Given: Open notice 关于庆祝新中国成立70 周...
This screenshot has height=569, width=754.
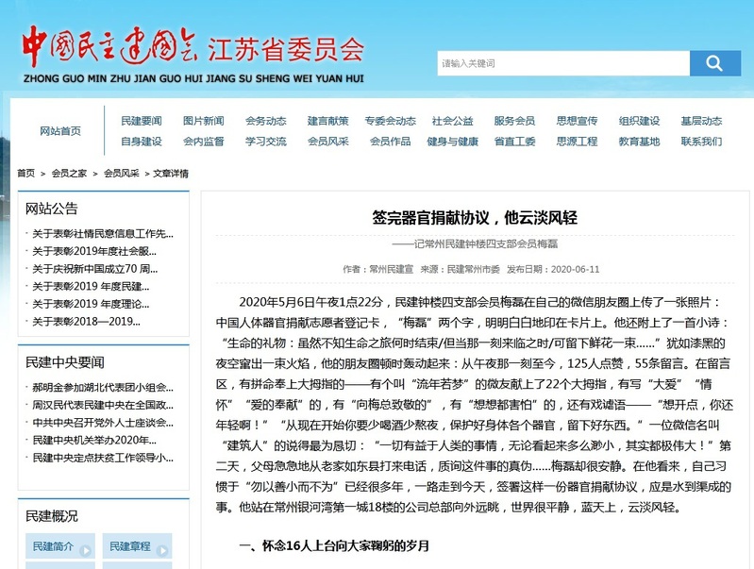Looking at the screenshot, I should pos(94,268).
